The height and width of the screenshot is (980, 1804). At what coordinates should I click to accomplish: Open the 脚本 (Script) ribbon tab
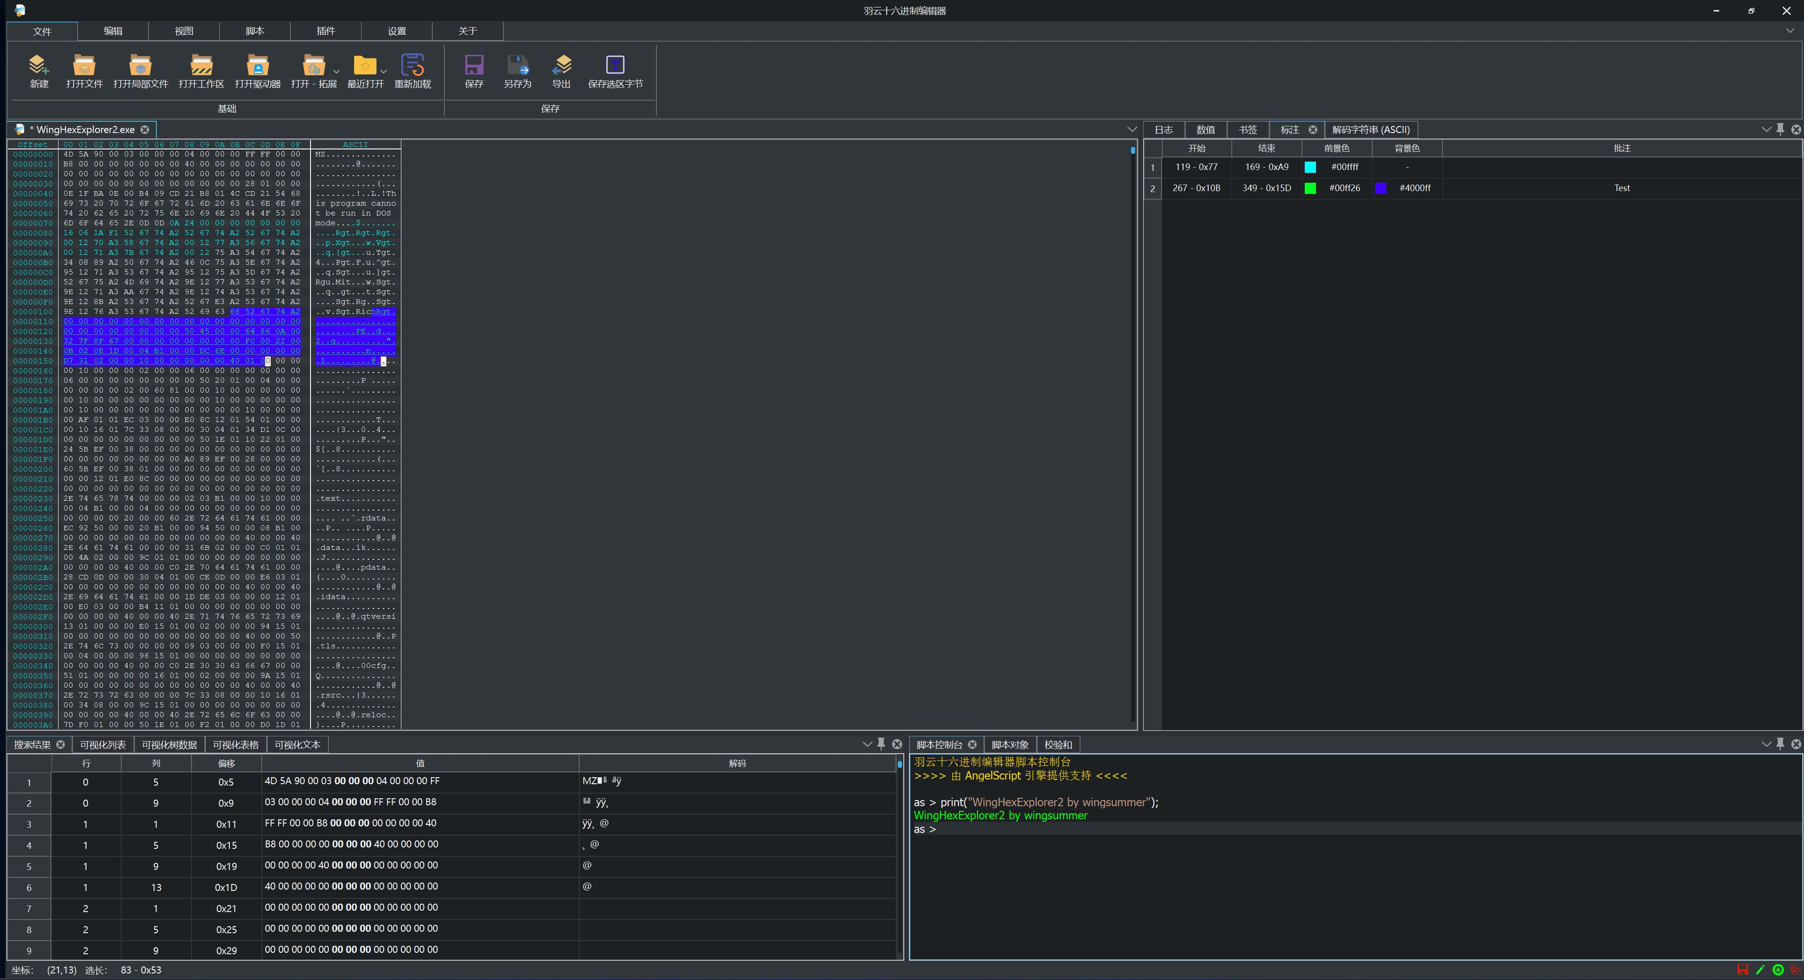point(254,31)
